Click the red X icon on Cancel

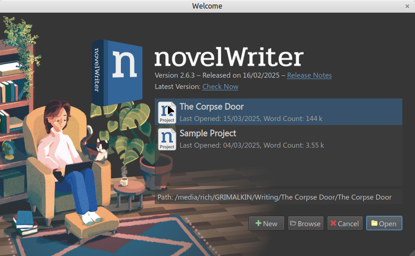333,223
